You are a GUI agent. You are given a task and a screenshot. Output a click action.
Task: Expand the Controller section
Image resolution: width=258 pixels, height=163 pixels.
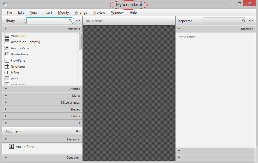click(42, 157)
